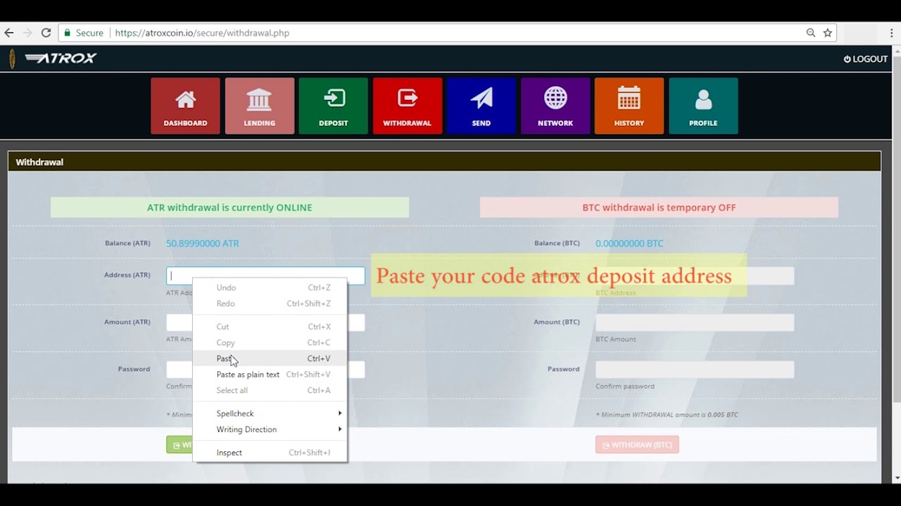Click the BTC Password input field
Image resolution: width=901 pixels, height=506 pixels.
(695, 370)
